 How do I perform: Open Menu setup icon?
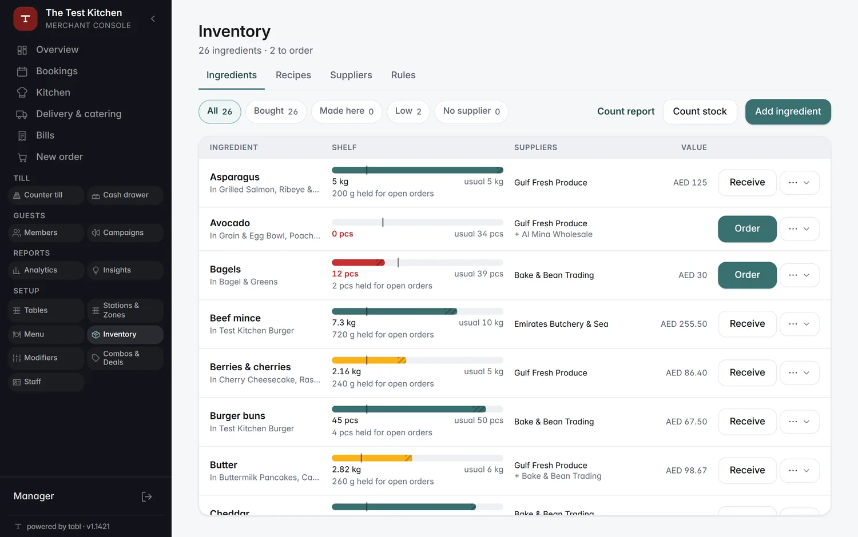coord(17,335)
